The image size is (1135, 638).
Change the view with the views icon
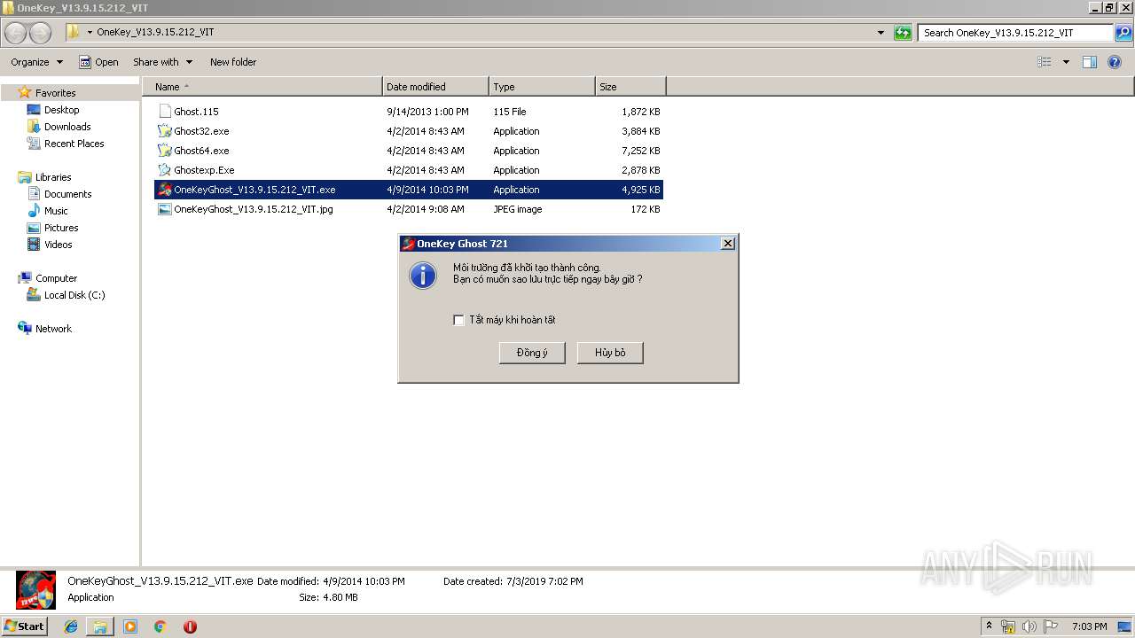[1045, 62]
